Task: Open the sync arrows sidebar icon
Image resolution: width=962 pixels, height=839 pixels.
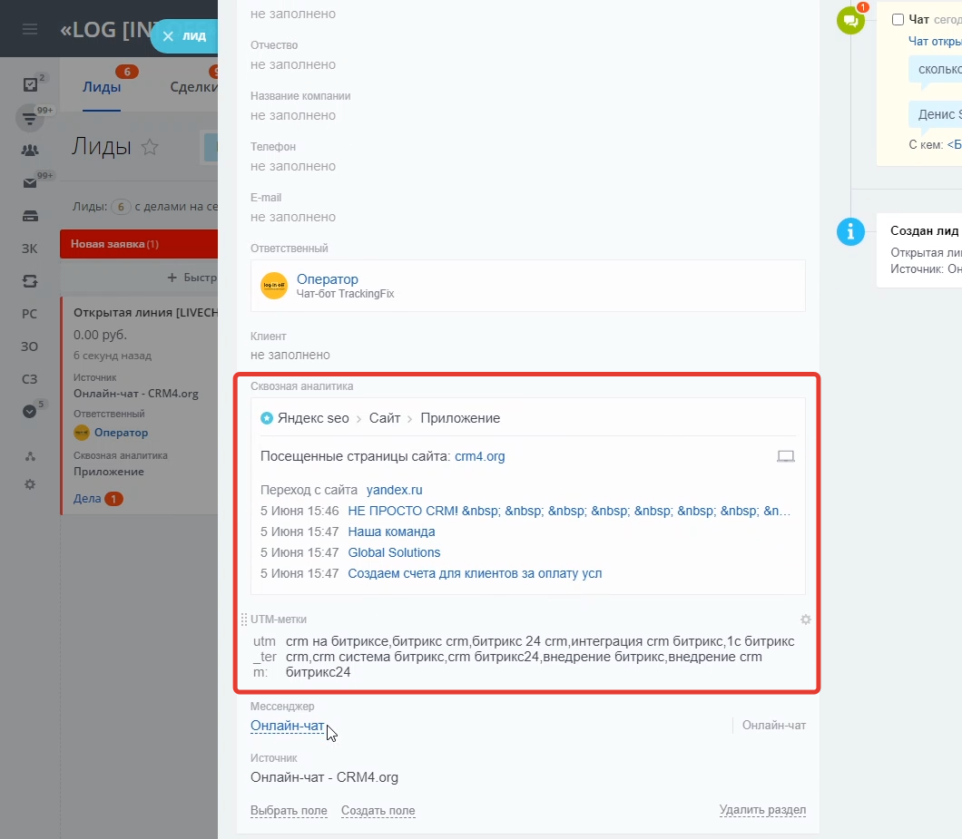Action: click(x=30, y=281)
